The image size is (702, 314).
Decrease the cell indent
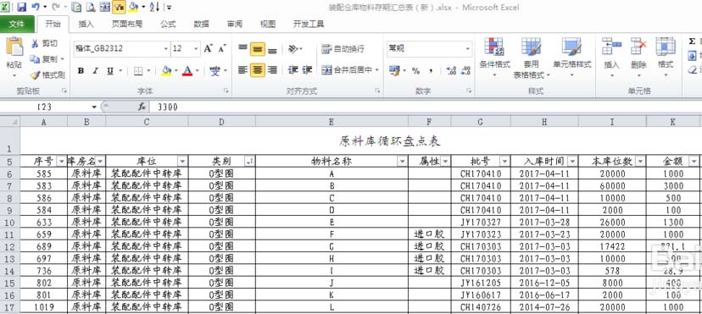(x=292, y=70)
